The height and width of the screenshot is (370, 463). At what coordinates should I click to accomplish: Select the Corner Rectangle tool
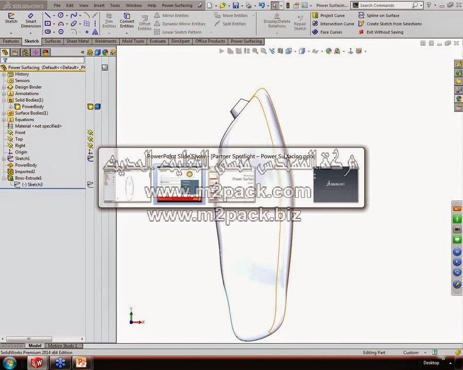47,23
